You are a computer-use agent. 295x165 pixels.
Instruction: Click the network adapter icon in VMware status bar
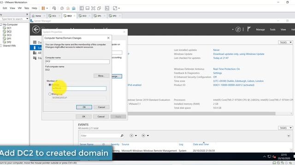283,163
